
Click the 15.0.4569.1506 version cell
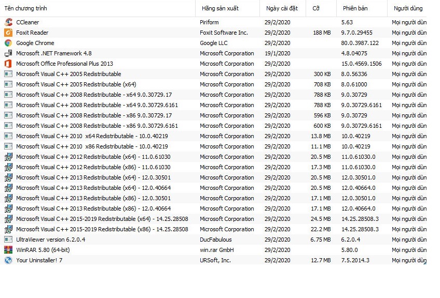point(362,64)
